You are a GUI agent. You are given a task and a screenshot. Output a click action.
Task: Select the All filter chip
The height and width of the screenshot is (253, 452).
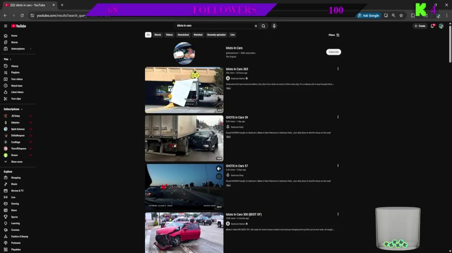pos(148,35)
